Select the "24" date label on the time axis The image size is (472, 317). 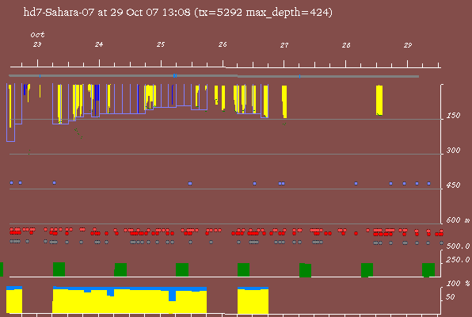(x=99, y=44)
